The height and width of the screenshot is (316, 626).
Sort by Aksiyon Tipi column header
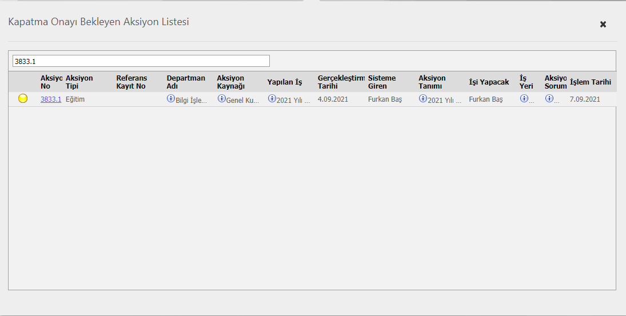pyautogui.click(x=79, y=82)
